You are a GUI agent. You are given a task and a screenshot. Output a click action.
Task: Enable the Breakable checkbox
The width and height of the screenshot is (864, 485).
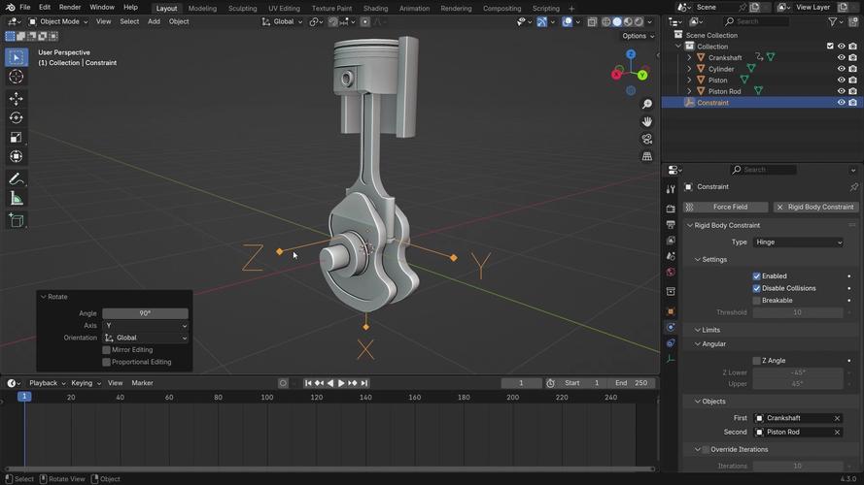pyautogui.click(x=756, y=301)
